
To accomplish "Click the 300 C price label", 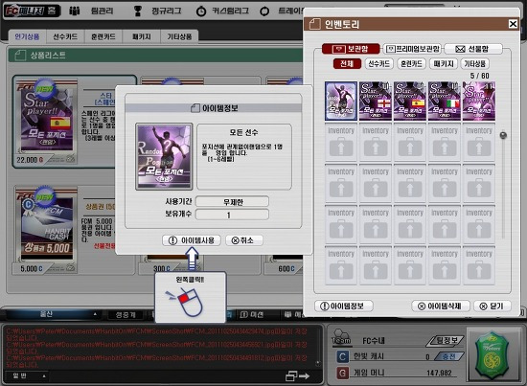I will [162, 269].
